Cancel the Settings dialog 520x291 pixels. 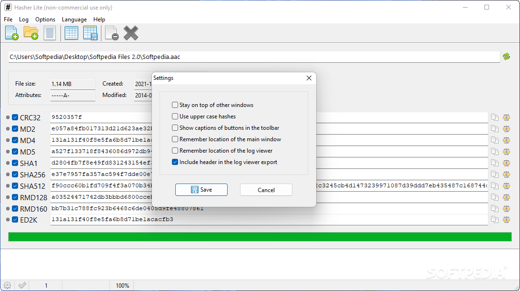click(266, 190)
